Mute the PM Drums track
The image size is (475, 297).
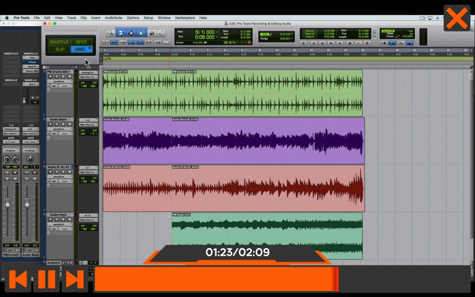point(69,77)
